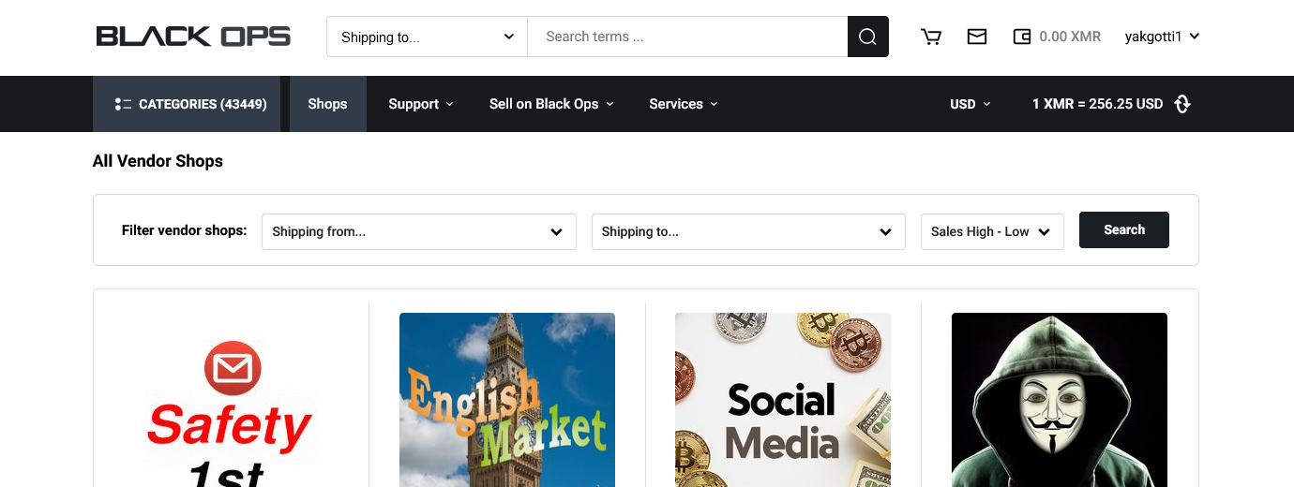Refresh the XMR exchange rate
This screenshot has width=1294, height=487.
(1182, 104)
